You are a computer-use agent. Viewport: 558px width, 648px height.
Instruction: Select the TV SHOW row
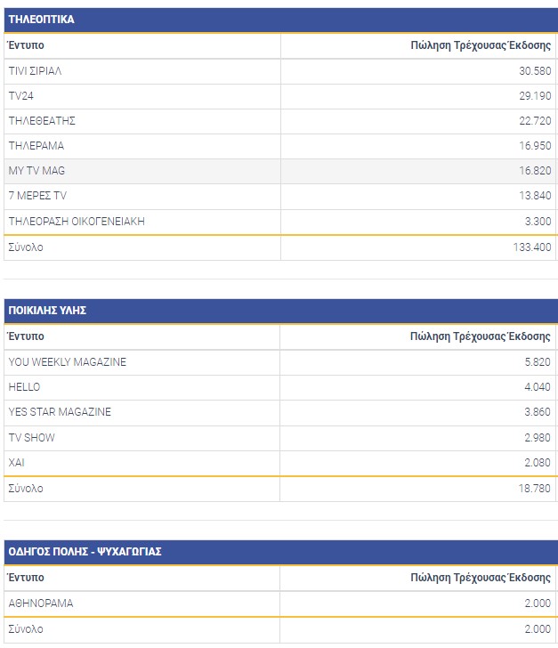click(x=32, y=437)
